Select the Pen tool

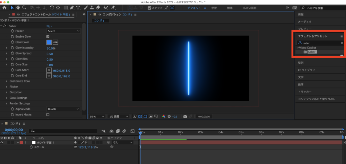(72, 7)
